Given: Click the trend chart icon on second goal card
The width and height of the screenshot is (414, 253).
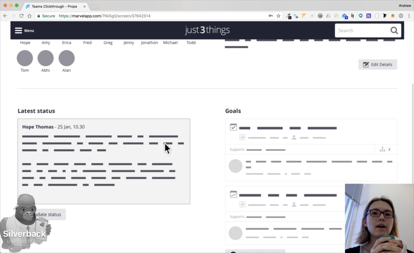Looking at the screenshot, I should click(x=233, y=195).
